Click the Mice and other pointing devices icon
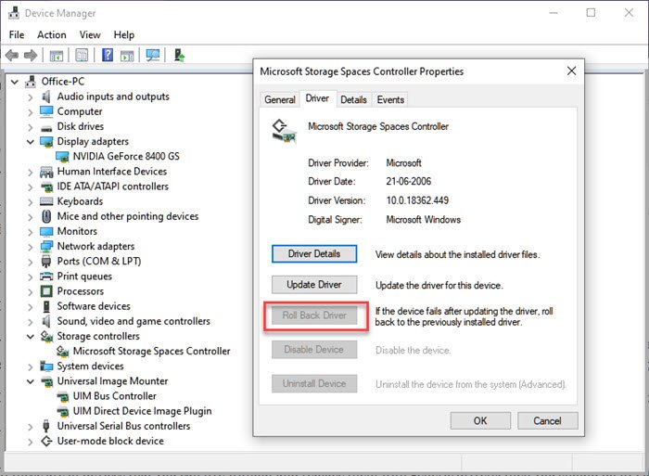Viewport: 649px width, 476px height. (x=46, y=216)
